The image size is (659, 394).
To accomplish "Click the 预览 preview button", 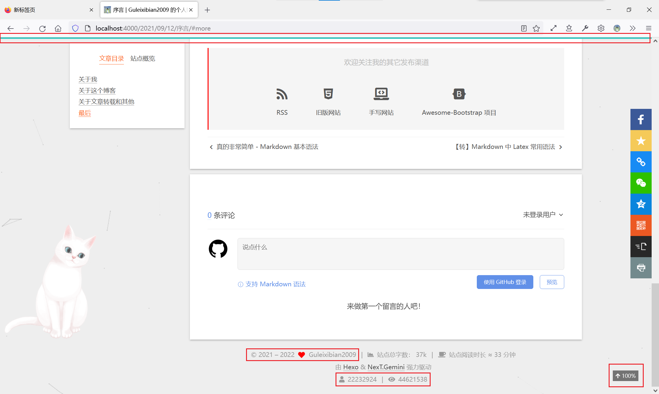I will tap(552, 282).
